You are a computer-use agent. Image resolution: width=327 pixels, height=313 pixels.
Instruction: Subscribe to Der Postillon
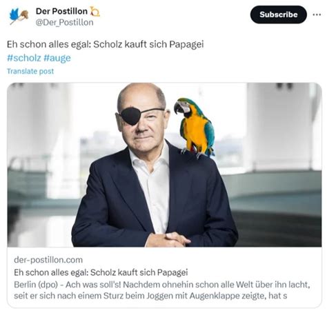278,14
